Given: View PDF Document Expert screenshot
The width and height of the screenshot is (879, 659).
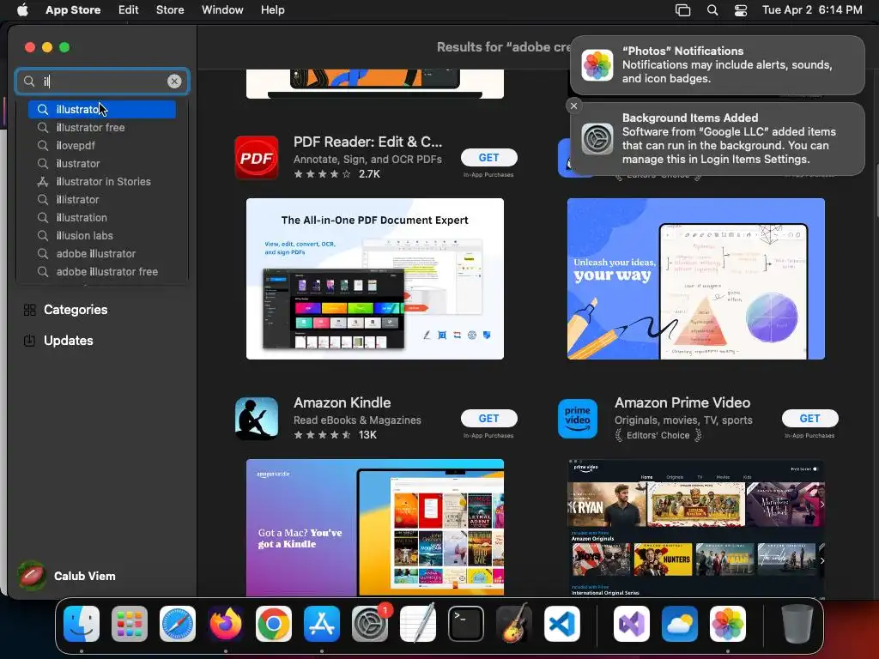Looking at the screenshot, I should coord(375,279).
